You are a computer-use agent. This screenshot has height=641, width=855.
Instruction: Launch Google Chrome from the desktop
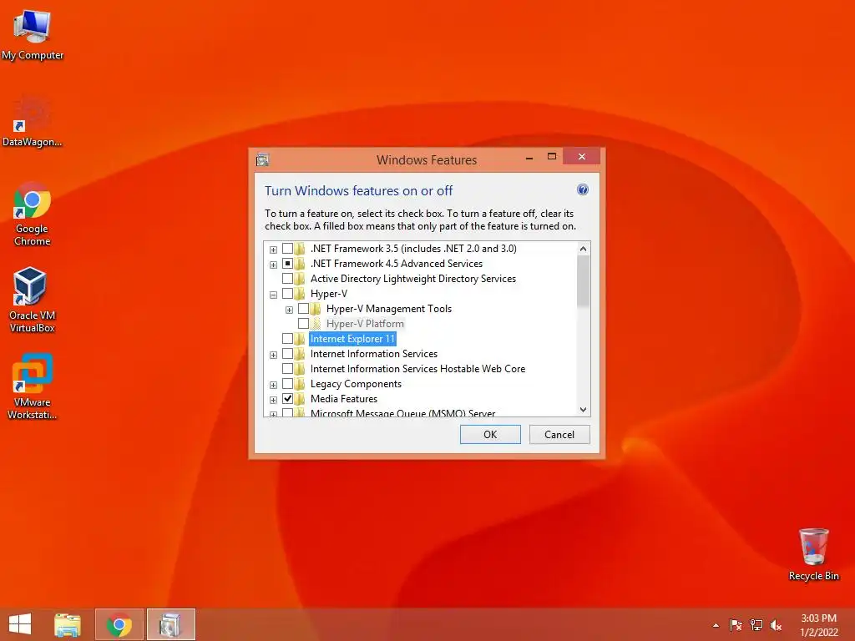[33, 214]
